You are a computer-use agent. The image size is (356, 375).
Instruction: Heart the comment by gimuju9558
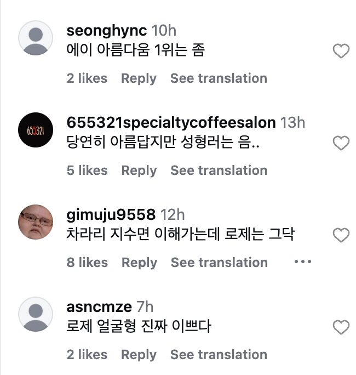point(341,236)
